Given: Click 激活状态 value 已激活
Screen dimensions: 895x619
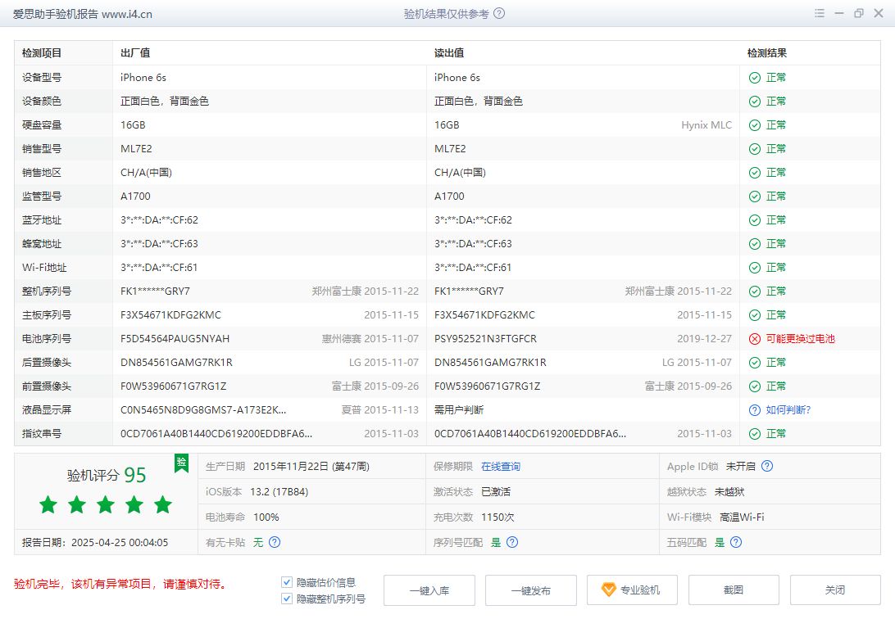Looking at the screenshot, I should tap(496, 492).
